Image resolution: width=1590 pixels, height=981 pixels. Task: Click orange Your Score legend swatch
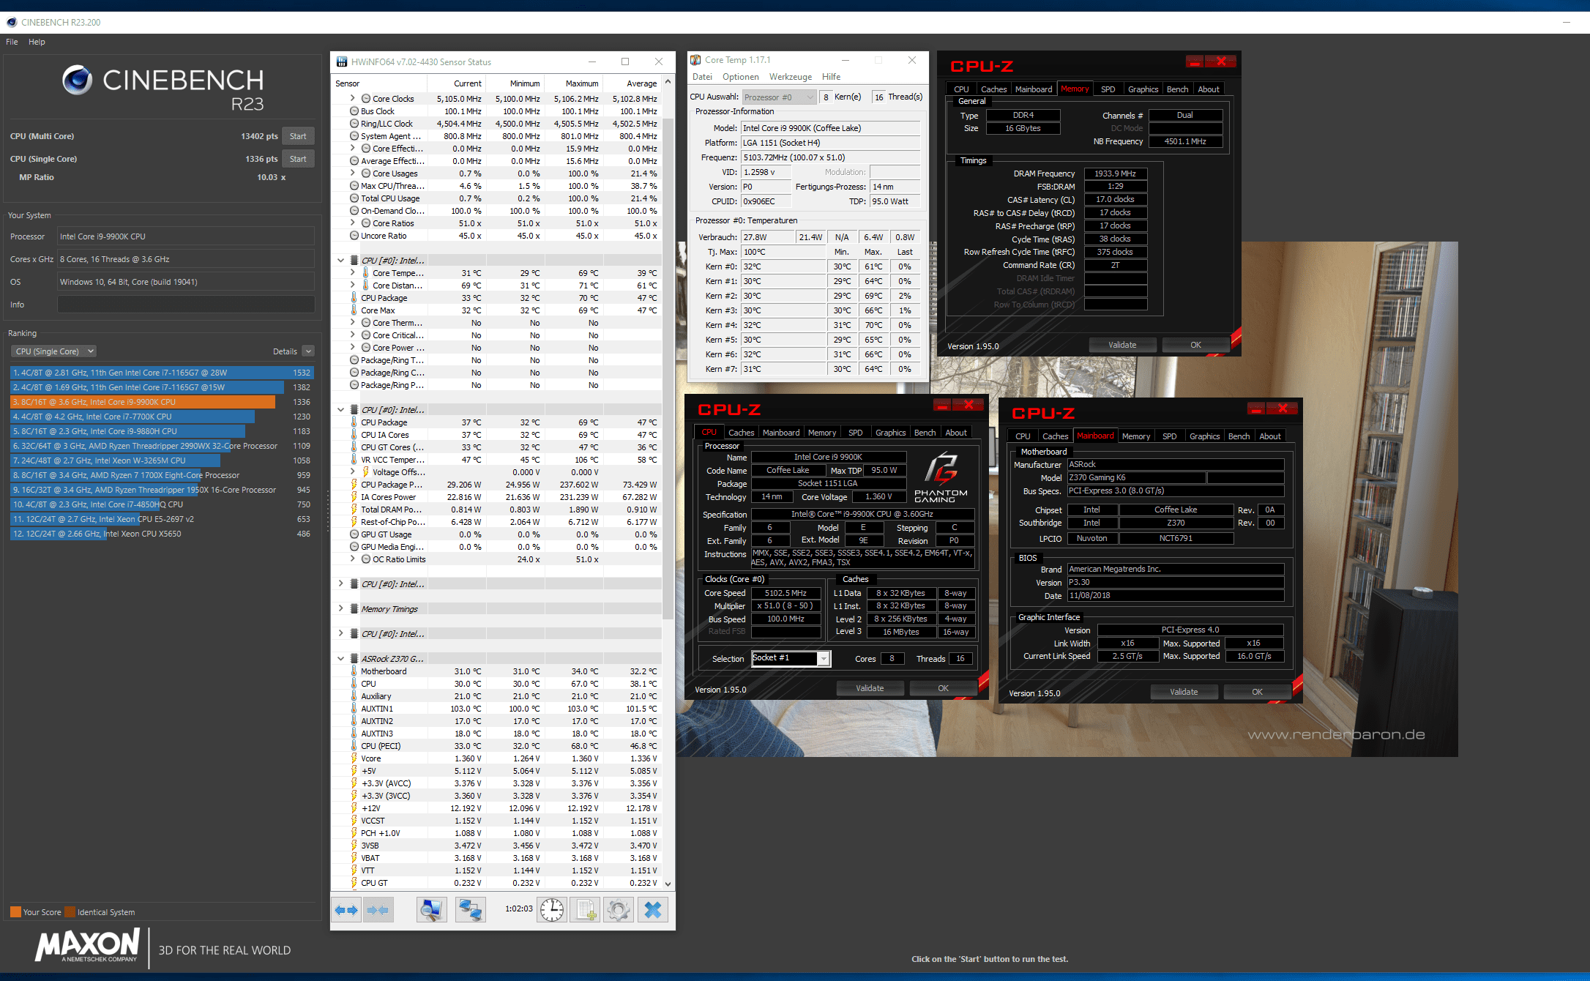click(15, 912)
